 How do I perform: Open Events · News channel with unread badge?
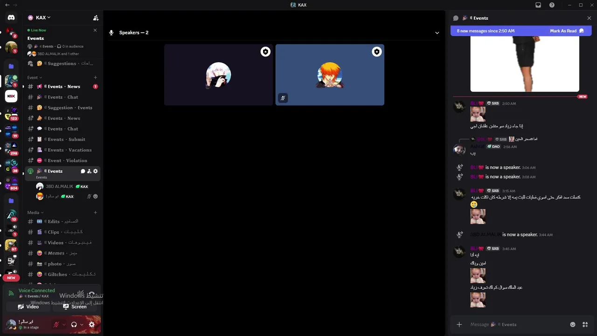(x=62, y=86)
